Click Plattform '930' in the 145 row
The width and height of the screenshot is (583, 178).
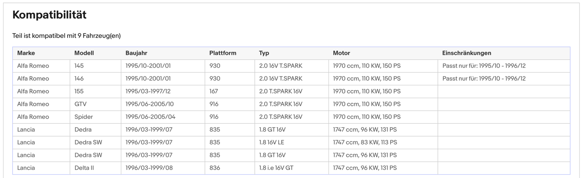point(215,66)
